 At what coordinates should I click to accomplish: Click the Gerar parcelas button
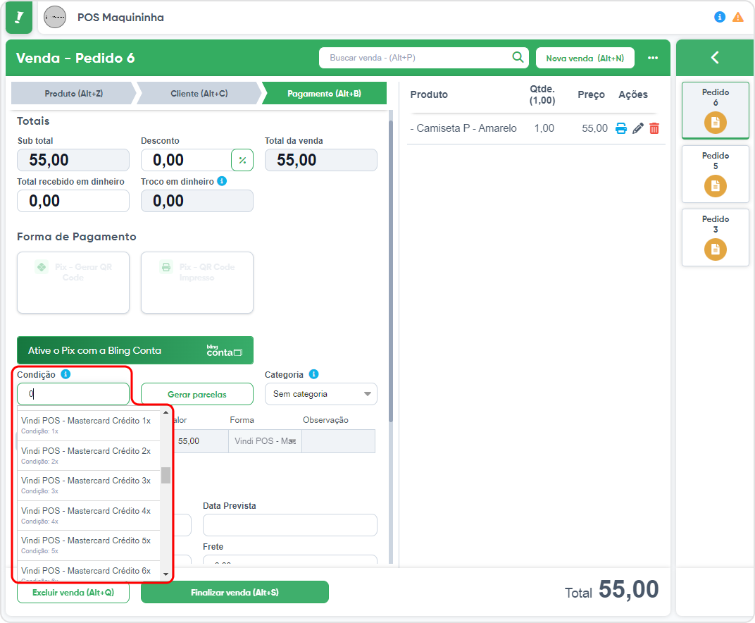tap(197, 394)
